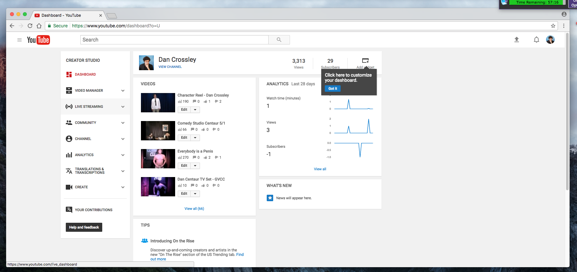Screen dimensions: 577x272
Task: Click Comedy Studio Centaur 5/1 title
Action: pyautogui.click(x=201, y=123)
